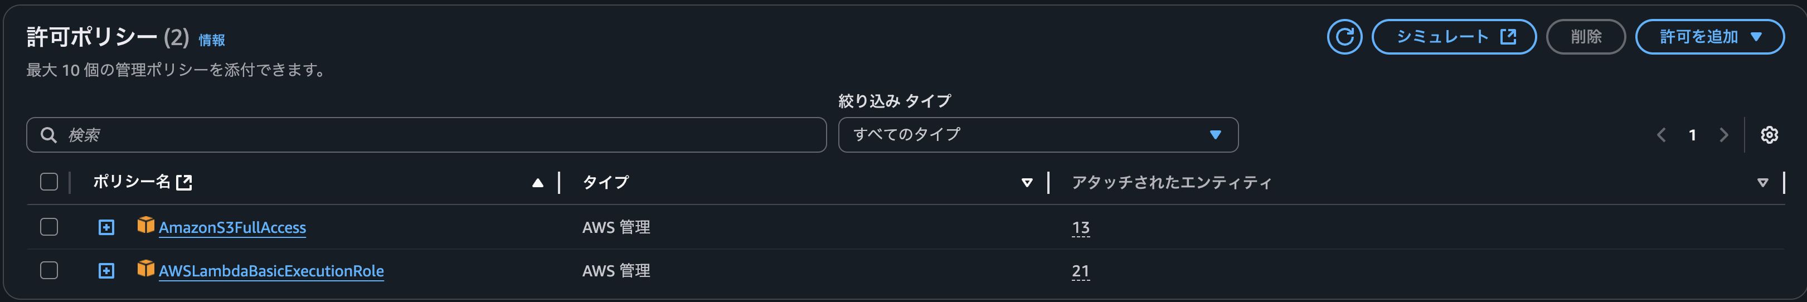The width and height of the screenshot is (1807, 302).
Task: Go to next page chevron
Action: (x=1723, y=135)
